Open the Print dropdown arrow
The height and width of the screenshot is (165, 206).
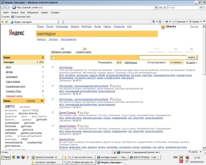170,22
